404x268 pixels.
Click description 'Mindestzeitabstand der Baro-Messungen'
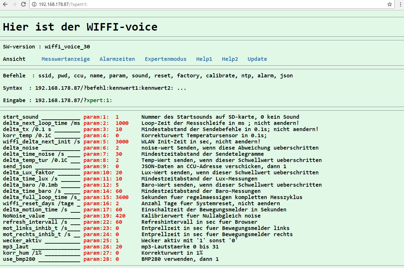pos(201,191)
